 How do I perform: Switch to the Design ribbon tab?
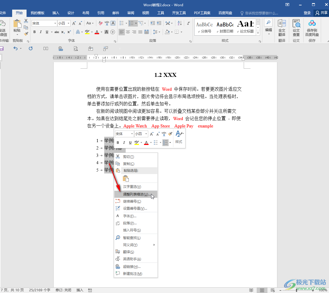point(71,13)
